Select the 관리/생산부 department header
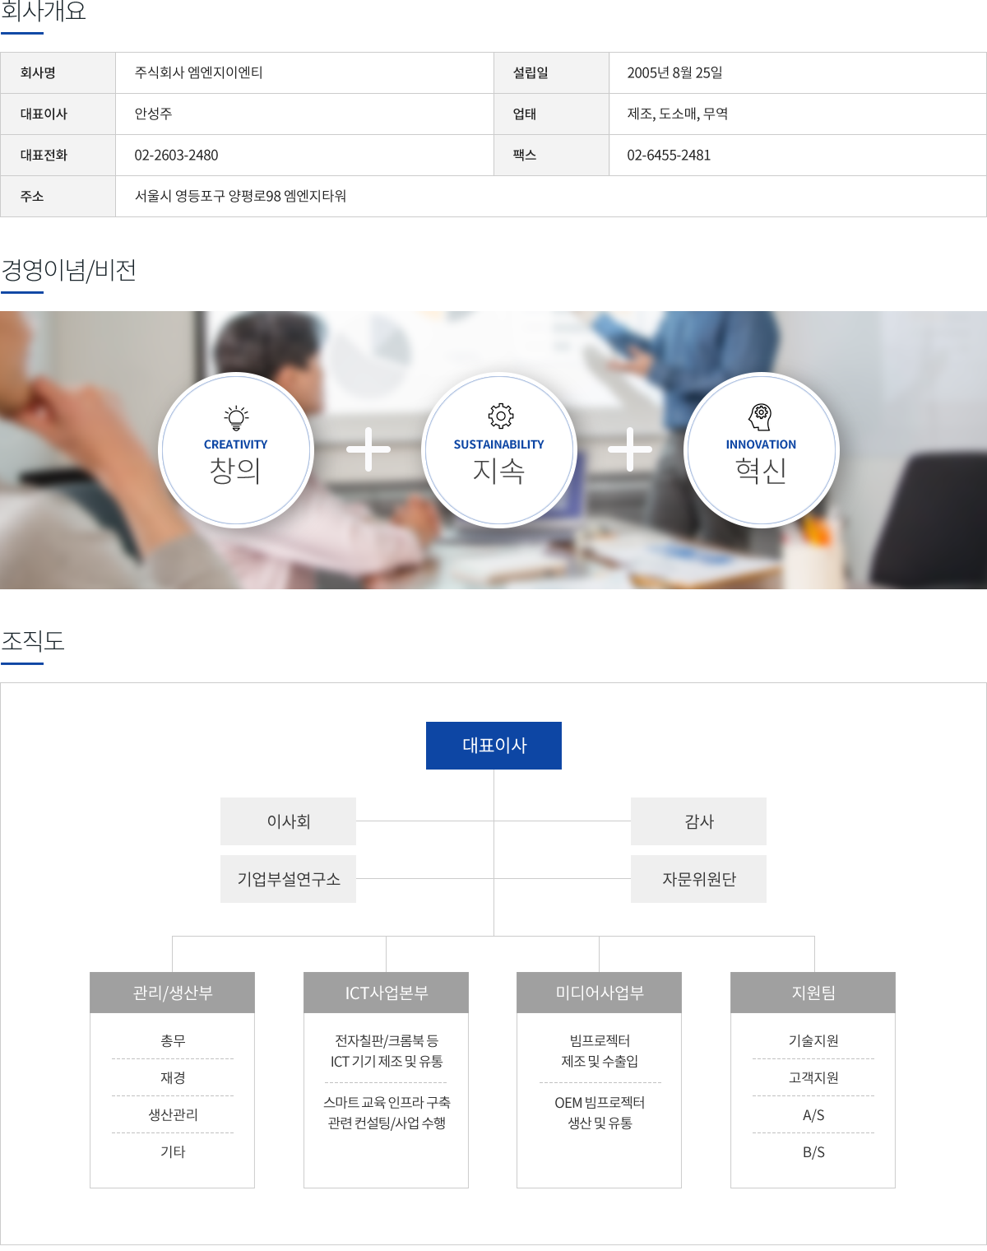 [172, 993]
